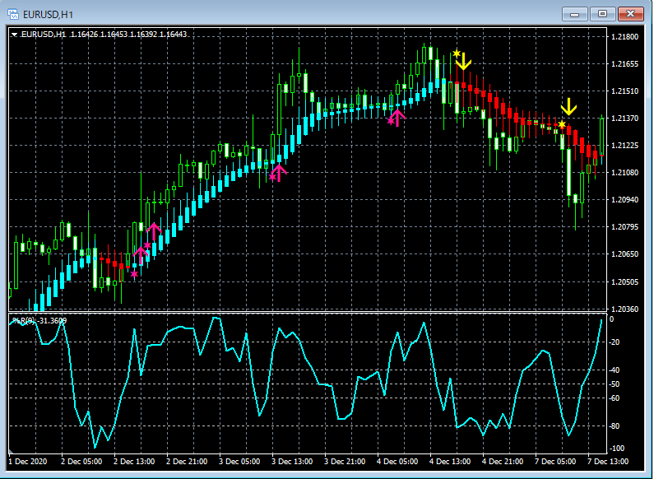Click the 1 Dec 2020 time label
Viewport: 654px width, 479px height.
coord(28,462)
